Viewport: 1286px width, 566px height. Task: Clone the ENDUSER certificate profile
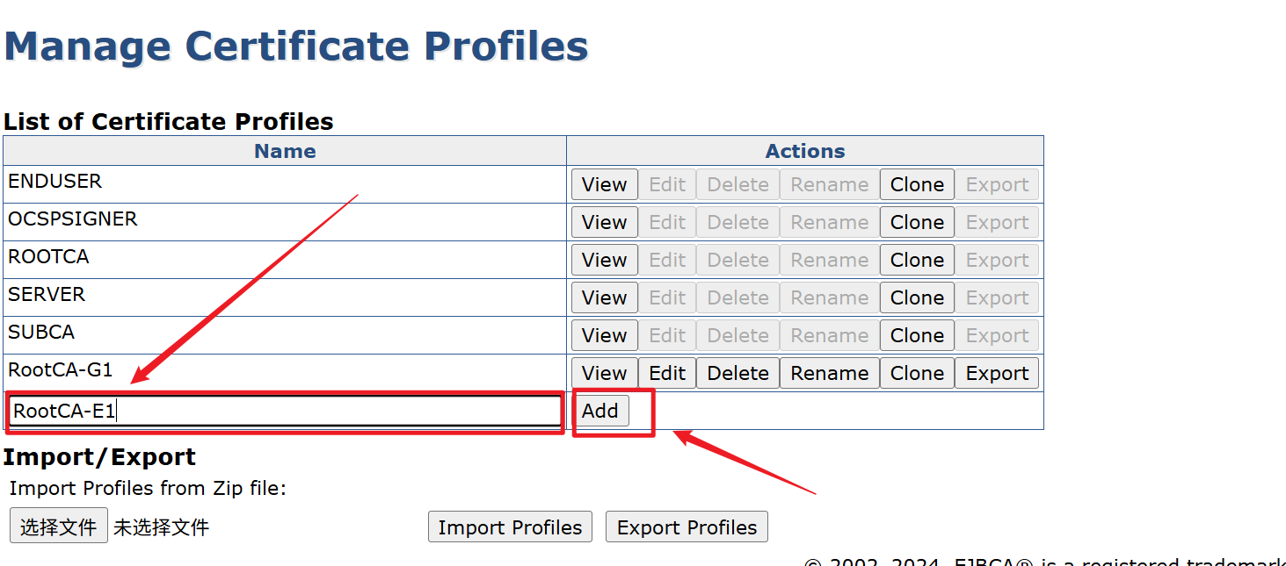(917, 184)
